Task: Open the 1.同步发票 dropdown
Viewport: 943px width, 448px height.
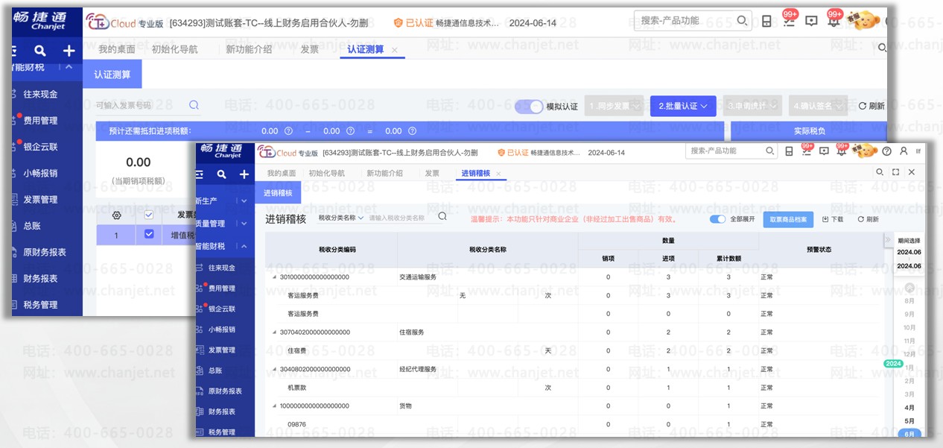Action: (614, 106)
